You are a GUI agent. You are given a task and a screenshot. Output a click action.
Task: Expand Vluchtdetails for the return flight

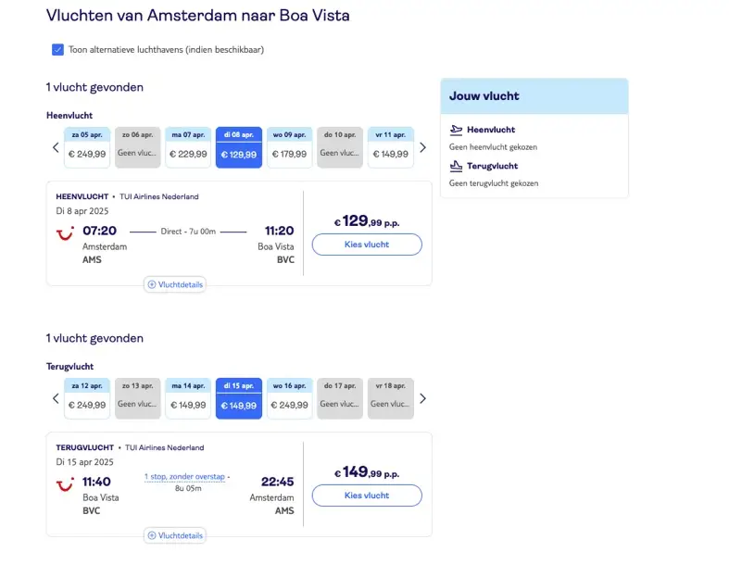(x=175, y=535)
